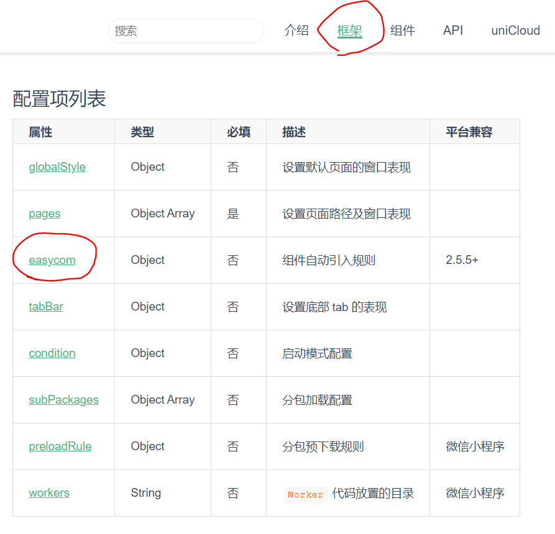Open the easycom configuration link
This screenshot has width=555, height=534.
tap(52, 260)
